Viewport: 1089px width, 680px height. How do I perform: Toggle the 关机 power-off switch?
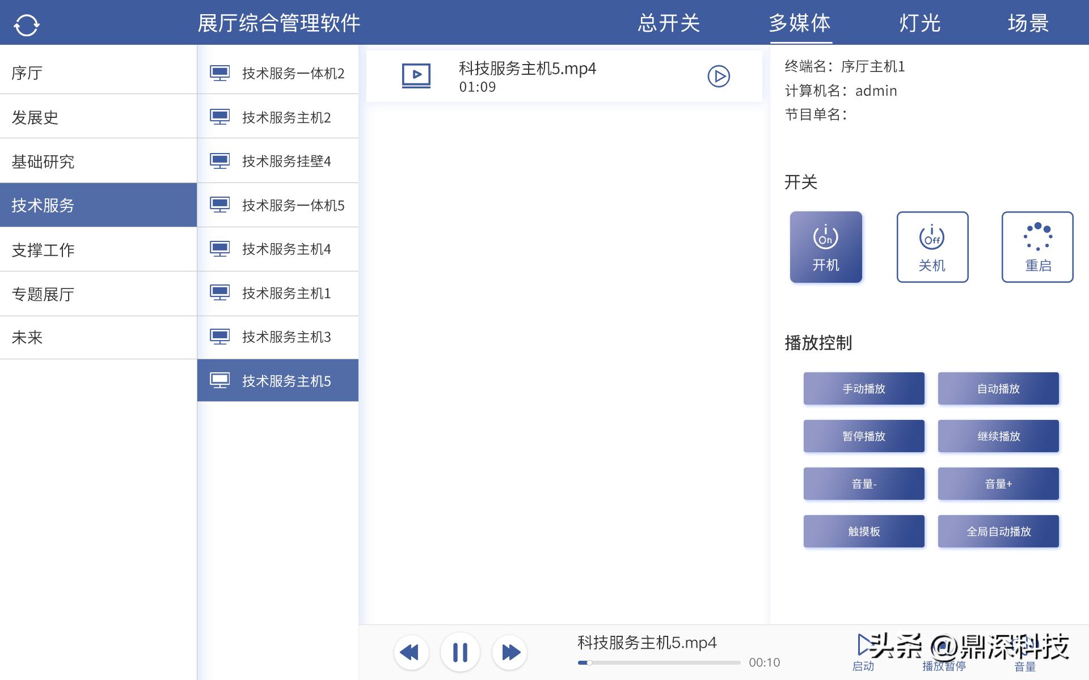pos(932,247)
